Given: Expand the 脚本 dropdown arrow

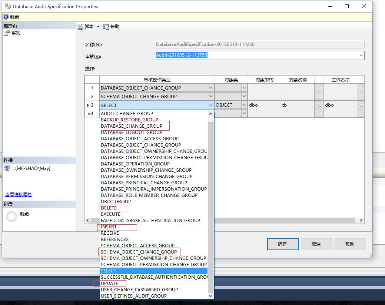Looking at the screenshot, I should (x=98, y=27).
